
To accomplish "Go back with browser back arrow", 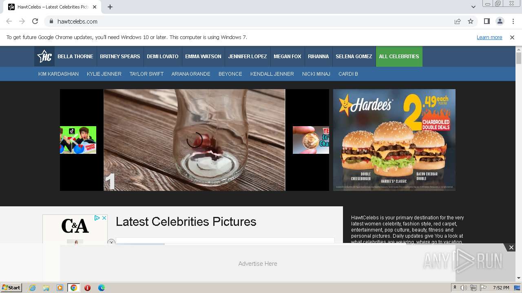I will (x=9, y=22).
